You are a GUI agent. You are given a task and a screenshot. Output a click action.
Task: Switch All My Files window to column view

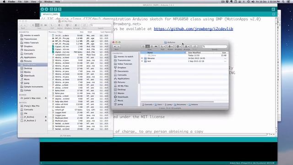[x=41, y=25]
